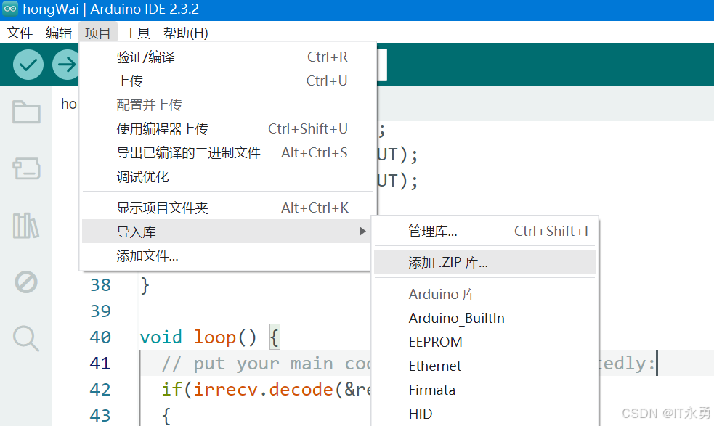The height and width of the screenshot is (426, 714).
Task: Select Arduino_BuiltIn library
Action: click(485, 318)
